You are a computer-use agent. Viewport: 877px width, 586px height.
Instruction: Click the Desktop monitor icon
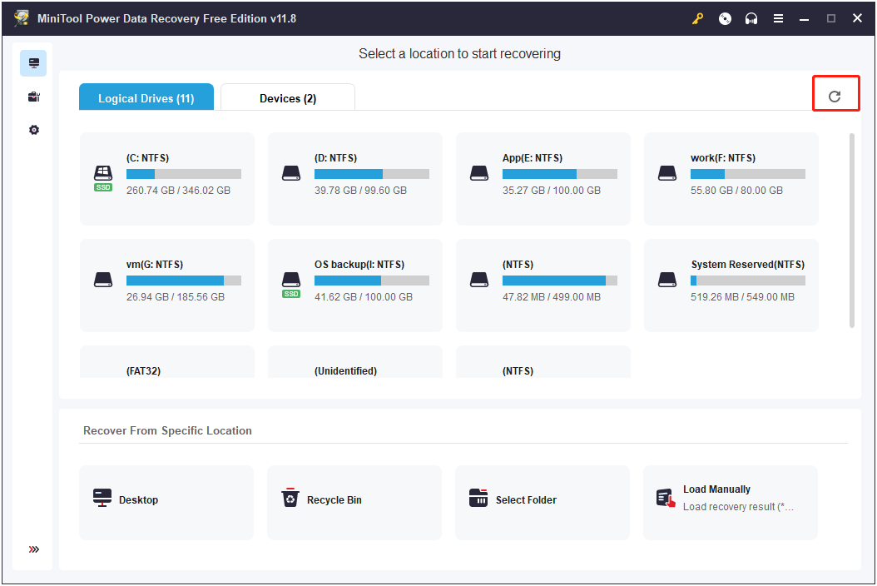tap(102, 498)
